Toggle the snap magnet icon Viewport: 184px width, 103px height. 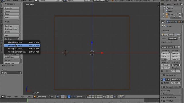click(x=112, y=97)
